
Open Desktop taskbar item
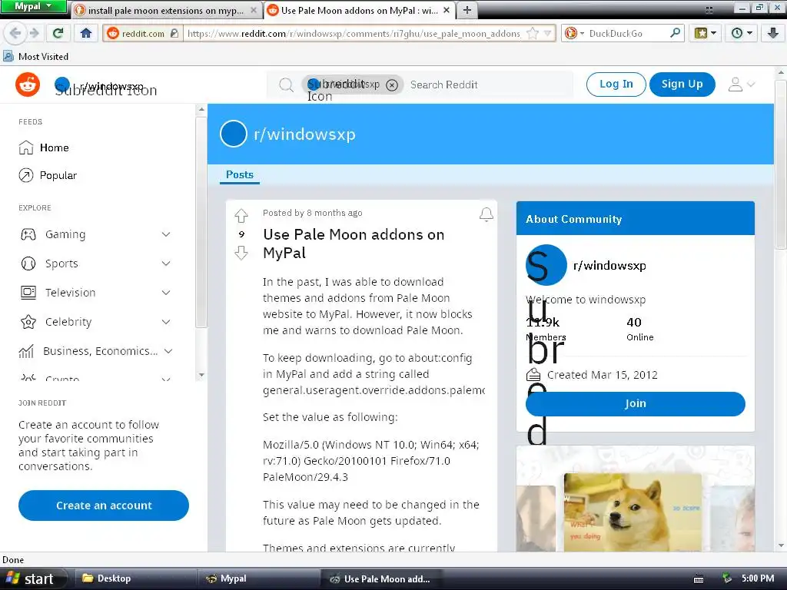click(x=135, y=578)
